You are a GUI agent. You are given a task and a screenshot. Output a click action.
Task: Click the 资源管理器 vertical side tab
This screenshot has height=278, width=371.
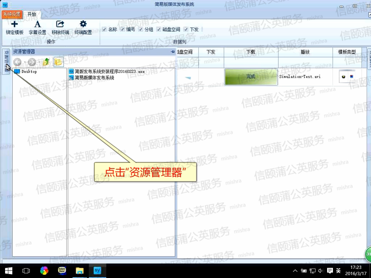point(6,61)
